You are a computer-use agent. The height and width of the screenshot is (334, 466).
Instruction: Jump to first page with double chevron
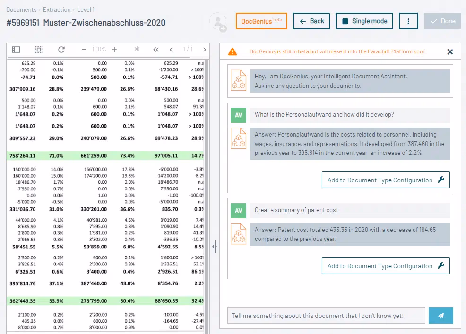156,49
